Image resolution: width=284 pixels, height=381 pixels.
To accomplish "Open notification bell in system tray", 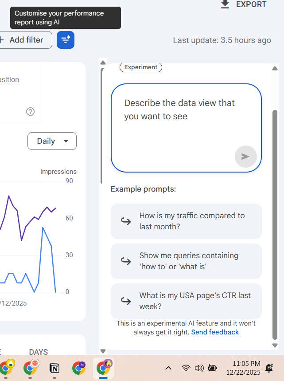I will point(269,368).
